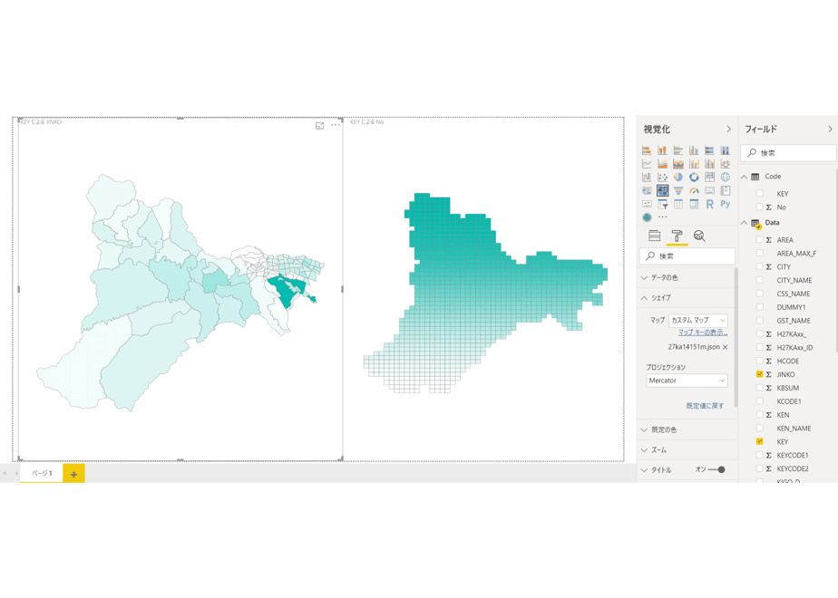Viewport: 838px width, 598px height.
Task: Select the Python (Py) visual
Action: [x=726, y=204]
